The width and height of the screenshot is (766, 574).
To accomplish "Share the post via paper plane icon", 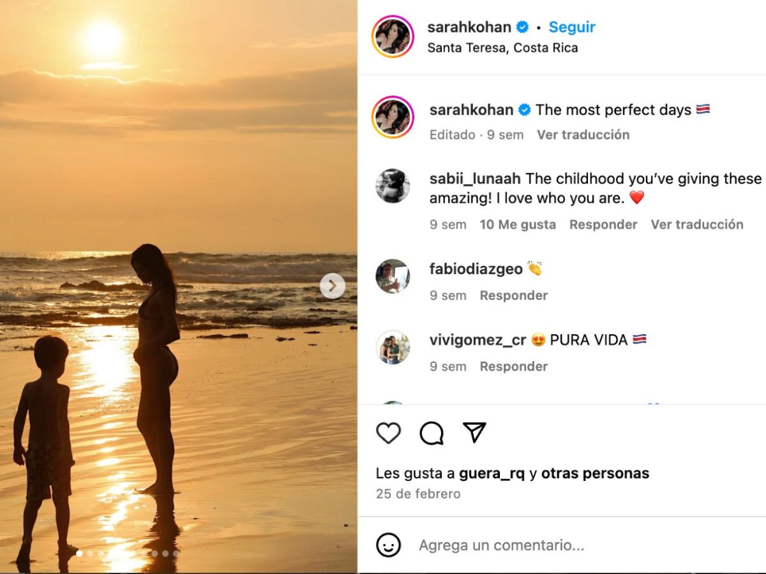I will click(474, 432).
